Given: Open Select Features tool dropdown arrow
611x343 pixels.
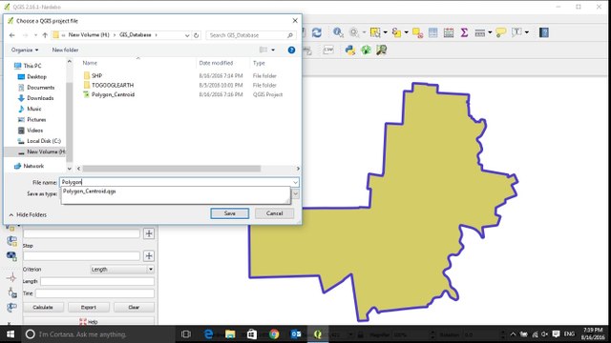Looking at the screenshot, I should click(x=386, y=32).
